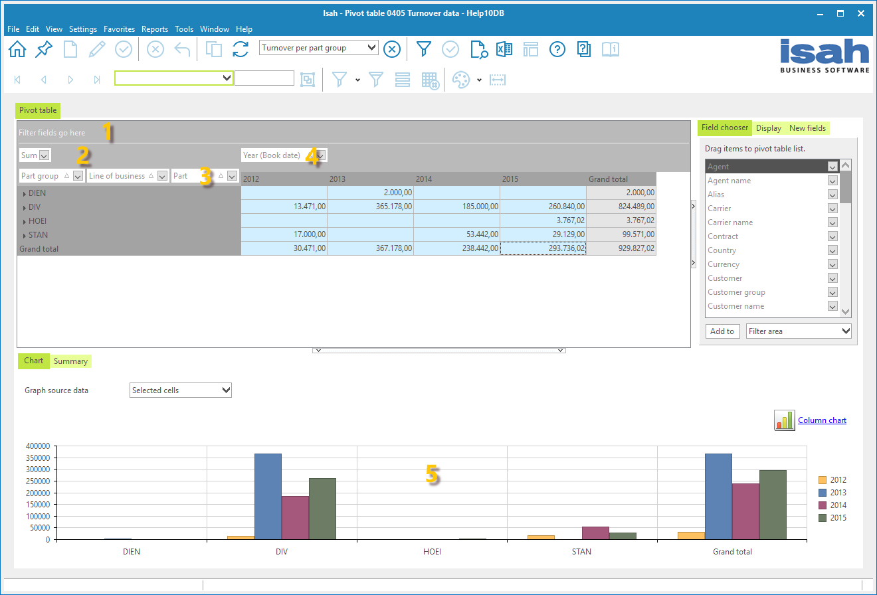Refresh the pivot data with the refresh icon
The width and height of the screenshot is (877, 595).
point(240,48)
